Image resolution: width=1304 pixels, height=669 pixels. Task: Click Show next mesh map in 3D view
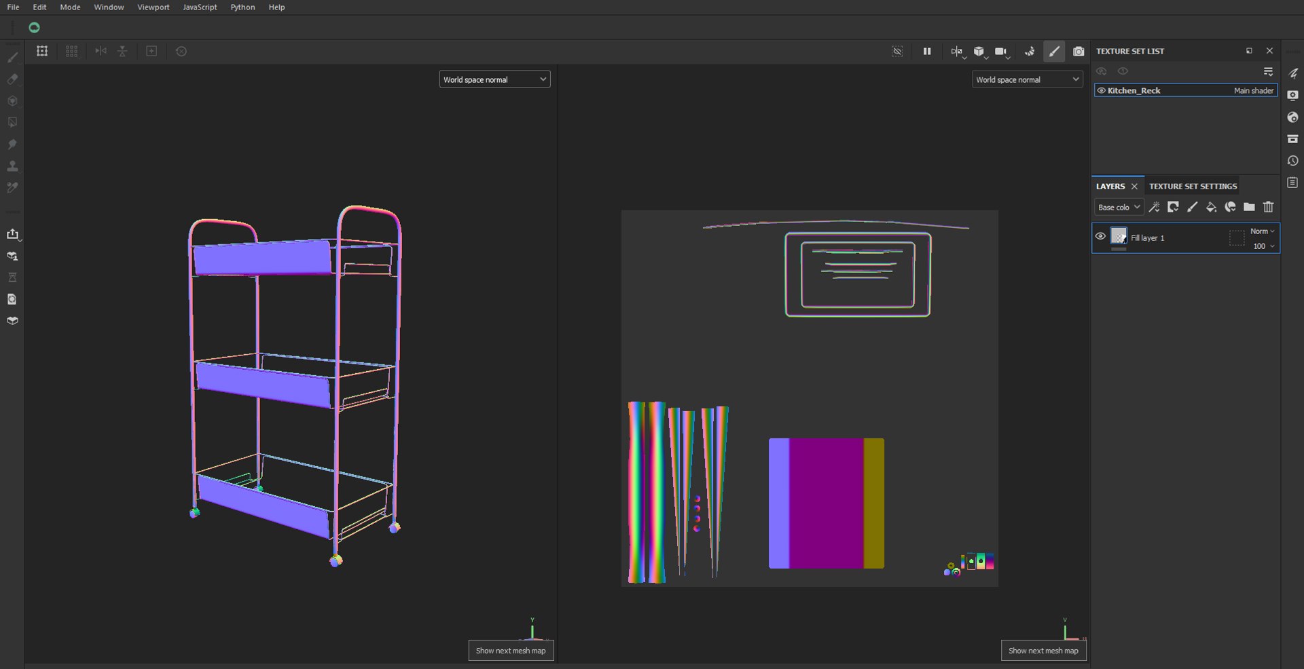tap(511, 651)
